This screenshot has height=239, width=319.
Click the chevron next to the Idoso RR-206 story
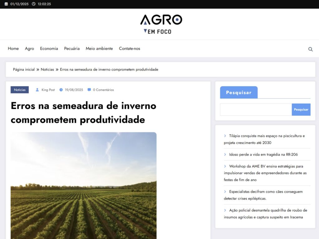point(225,154)
